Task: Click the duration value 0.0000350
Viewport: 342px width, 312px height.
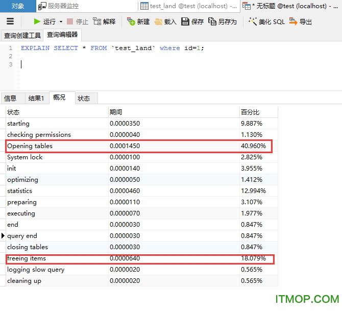Action: tap(125, 124)
